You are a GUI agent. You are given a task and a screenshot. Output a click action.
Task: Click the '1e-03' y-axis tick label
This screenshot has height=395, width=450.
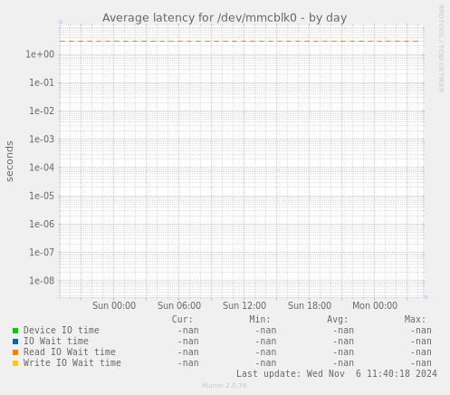42,140
